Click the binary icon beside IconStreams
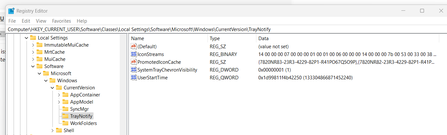447x135 pixels. 133,54
